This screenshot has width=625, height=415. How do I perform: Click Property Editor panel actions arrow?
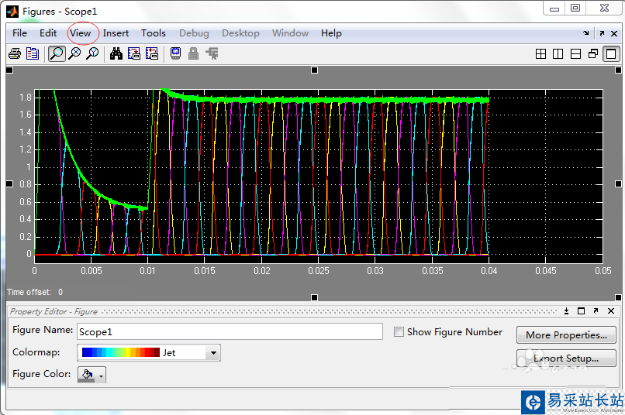point(566,311)
